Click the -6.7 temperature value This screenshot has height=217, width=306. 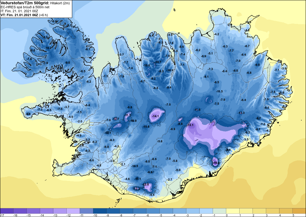pos(247,46)
